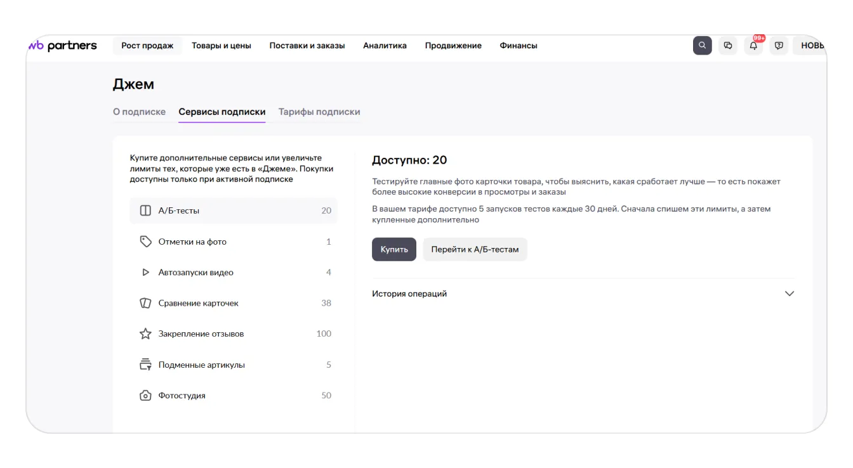Select Подменные артикулы service in list
The width and height of the screenshot is (853, 468).
[x=202, y=365]
